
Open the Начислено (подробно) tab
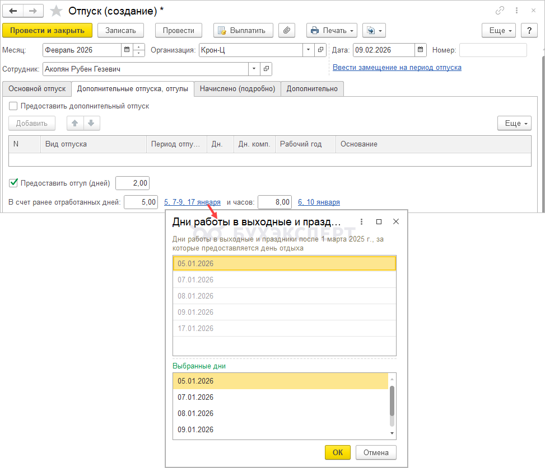(237, 88)
